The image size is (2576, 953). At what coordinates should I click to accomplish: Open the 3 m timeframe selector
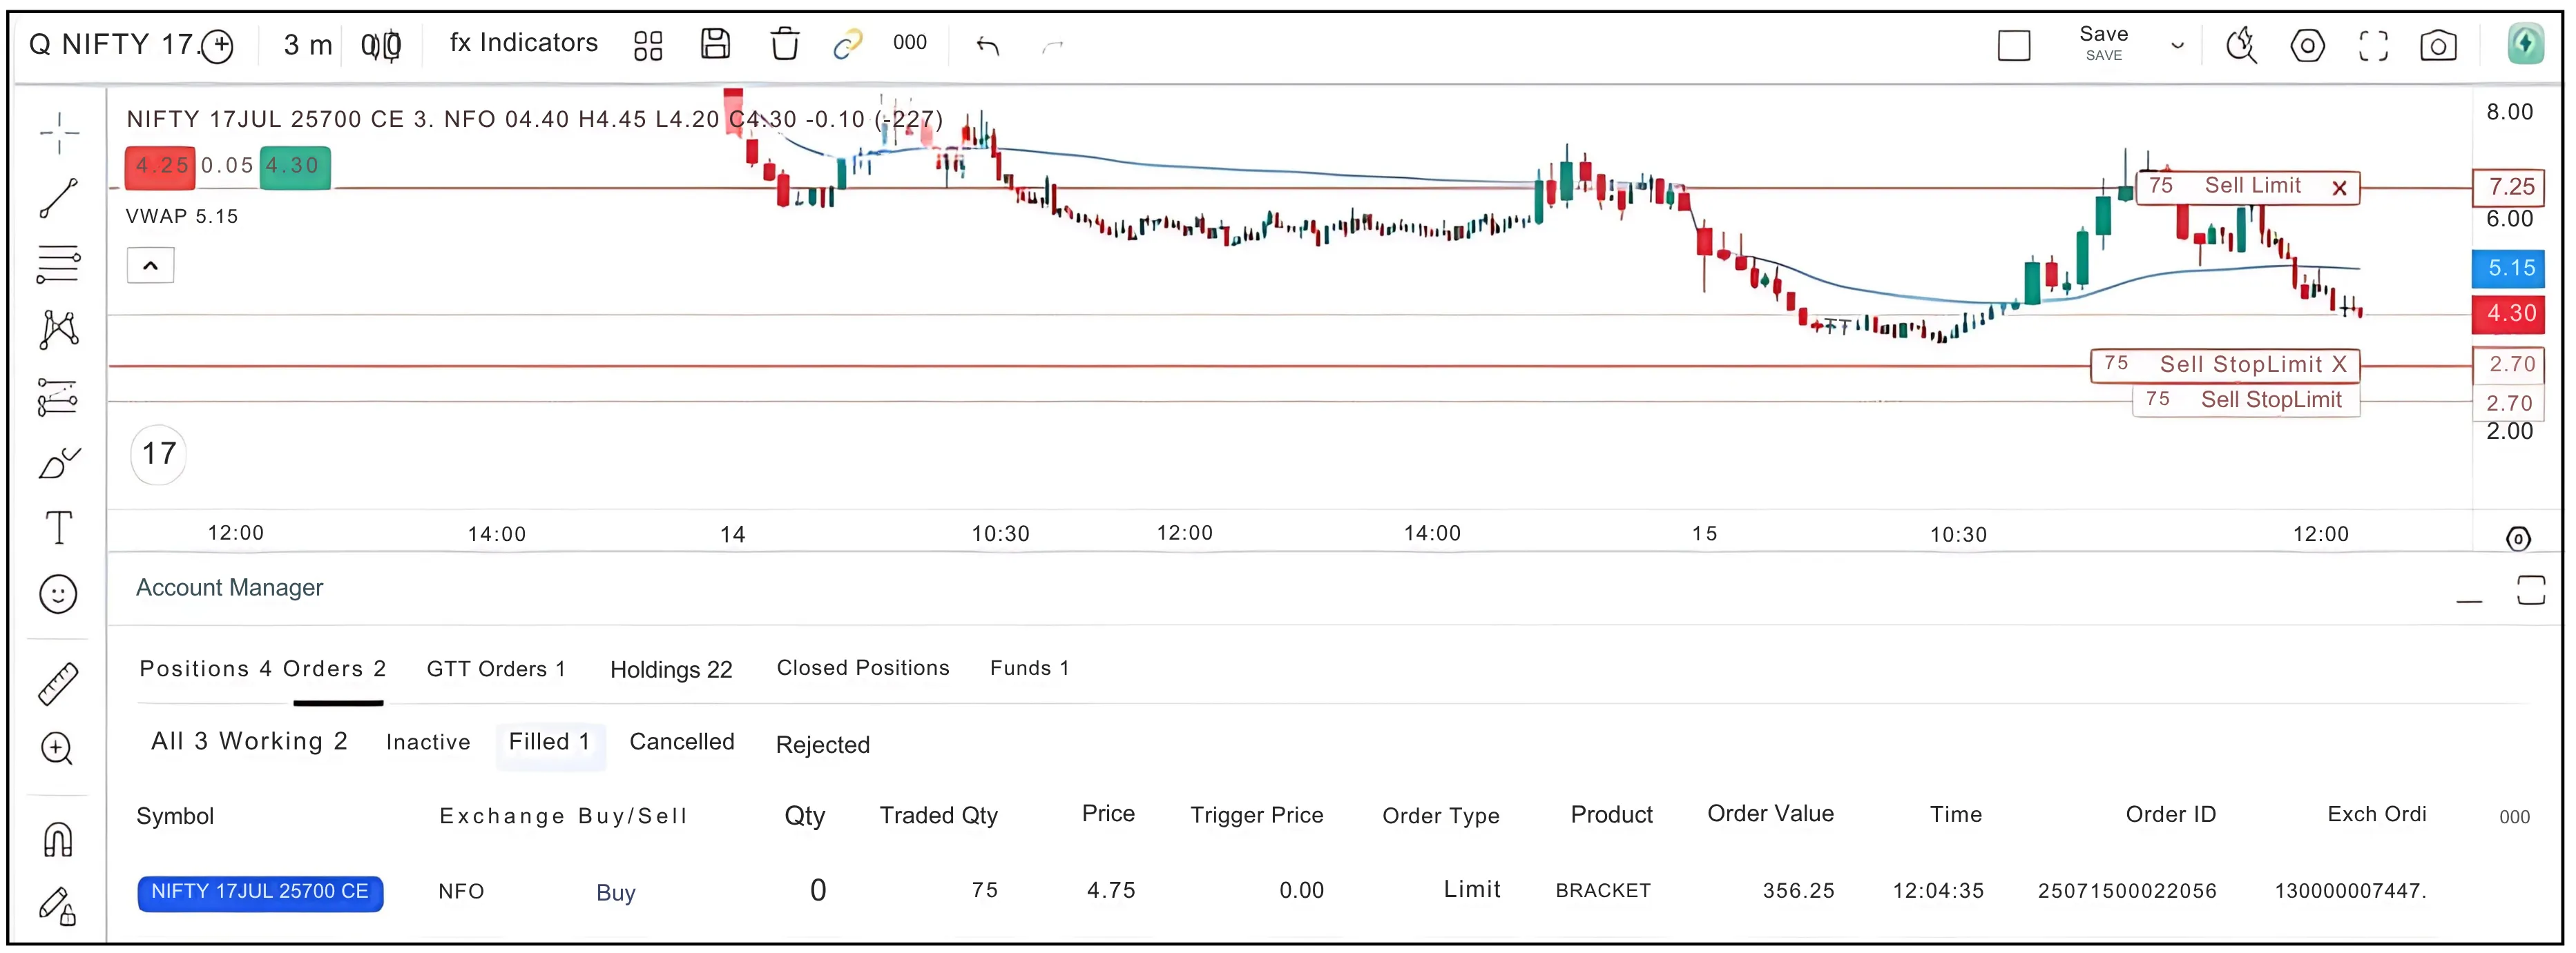[307, 45]
